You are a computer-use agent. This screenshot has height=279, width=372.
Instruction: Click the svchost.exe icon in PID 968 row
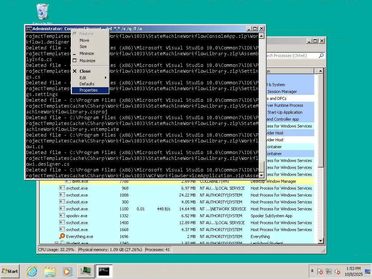pyautogui.click(x=62, y=188)
